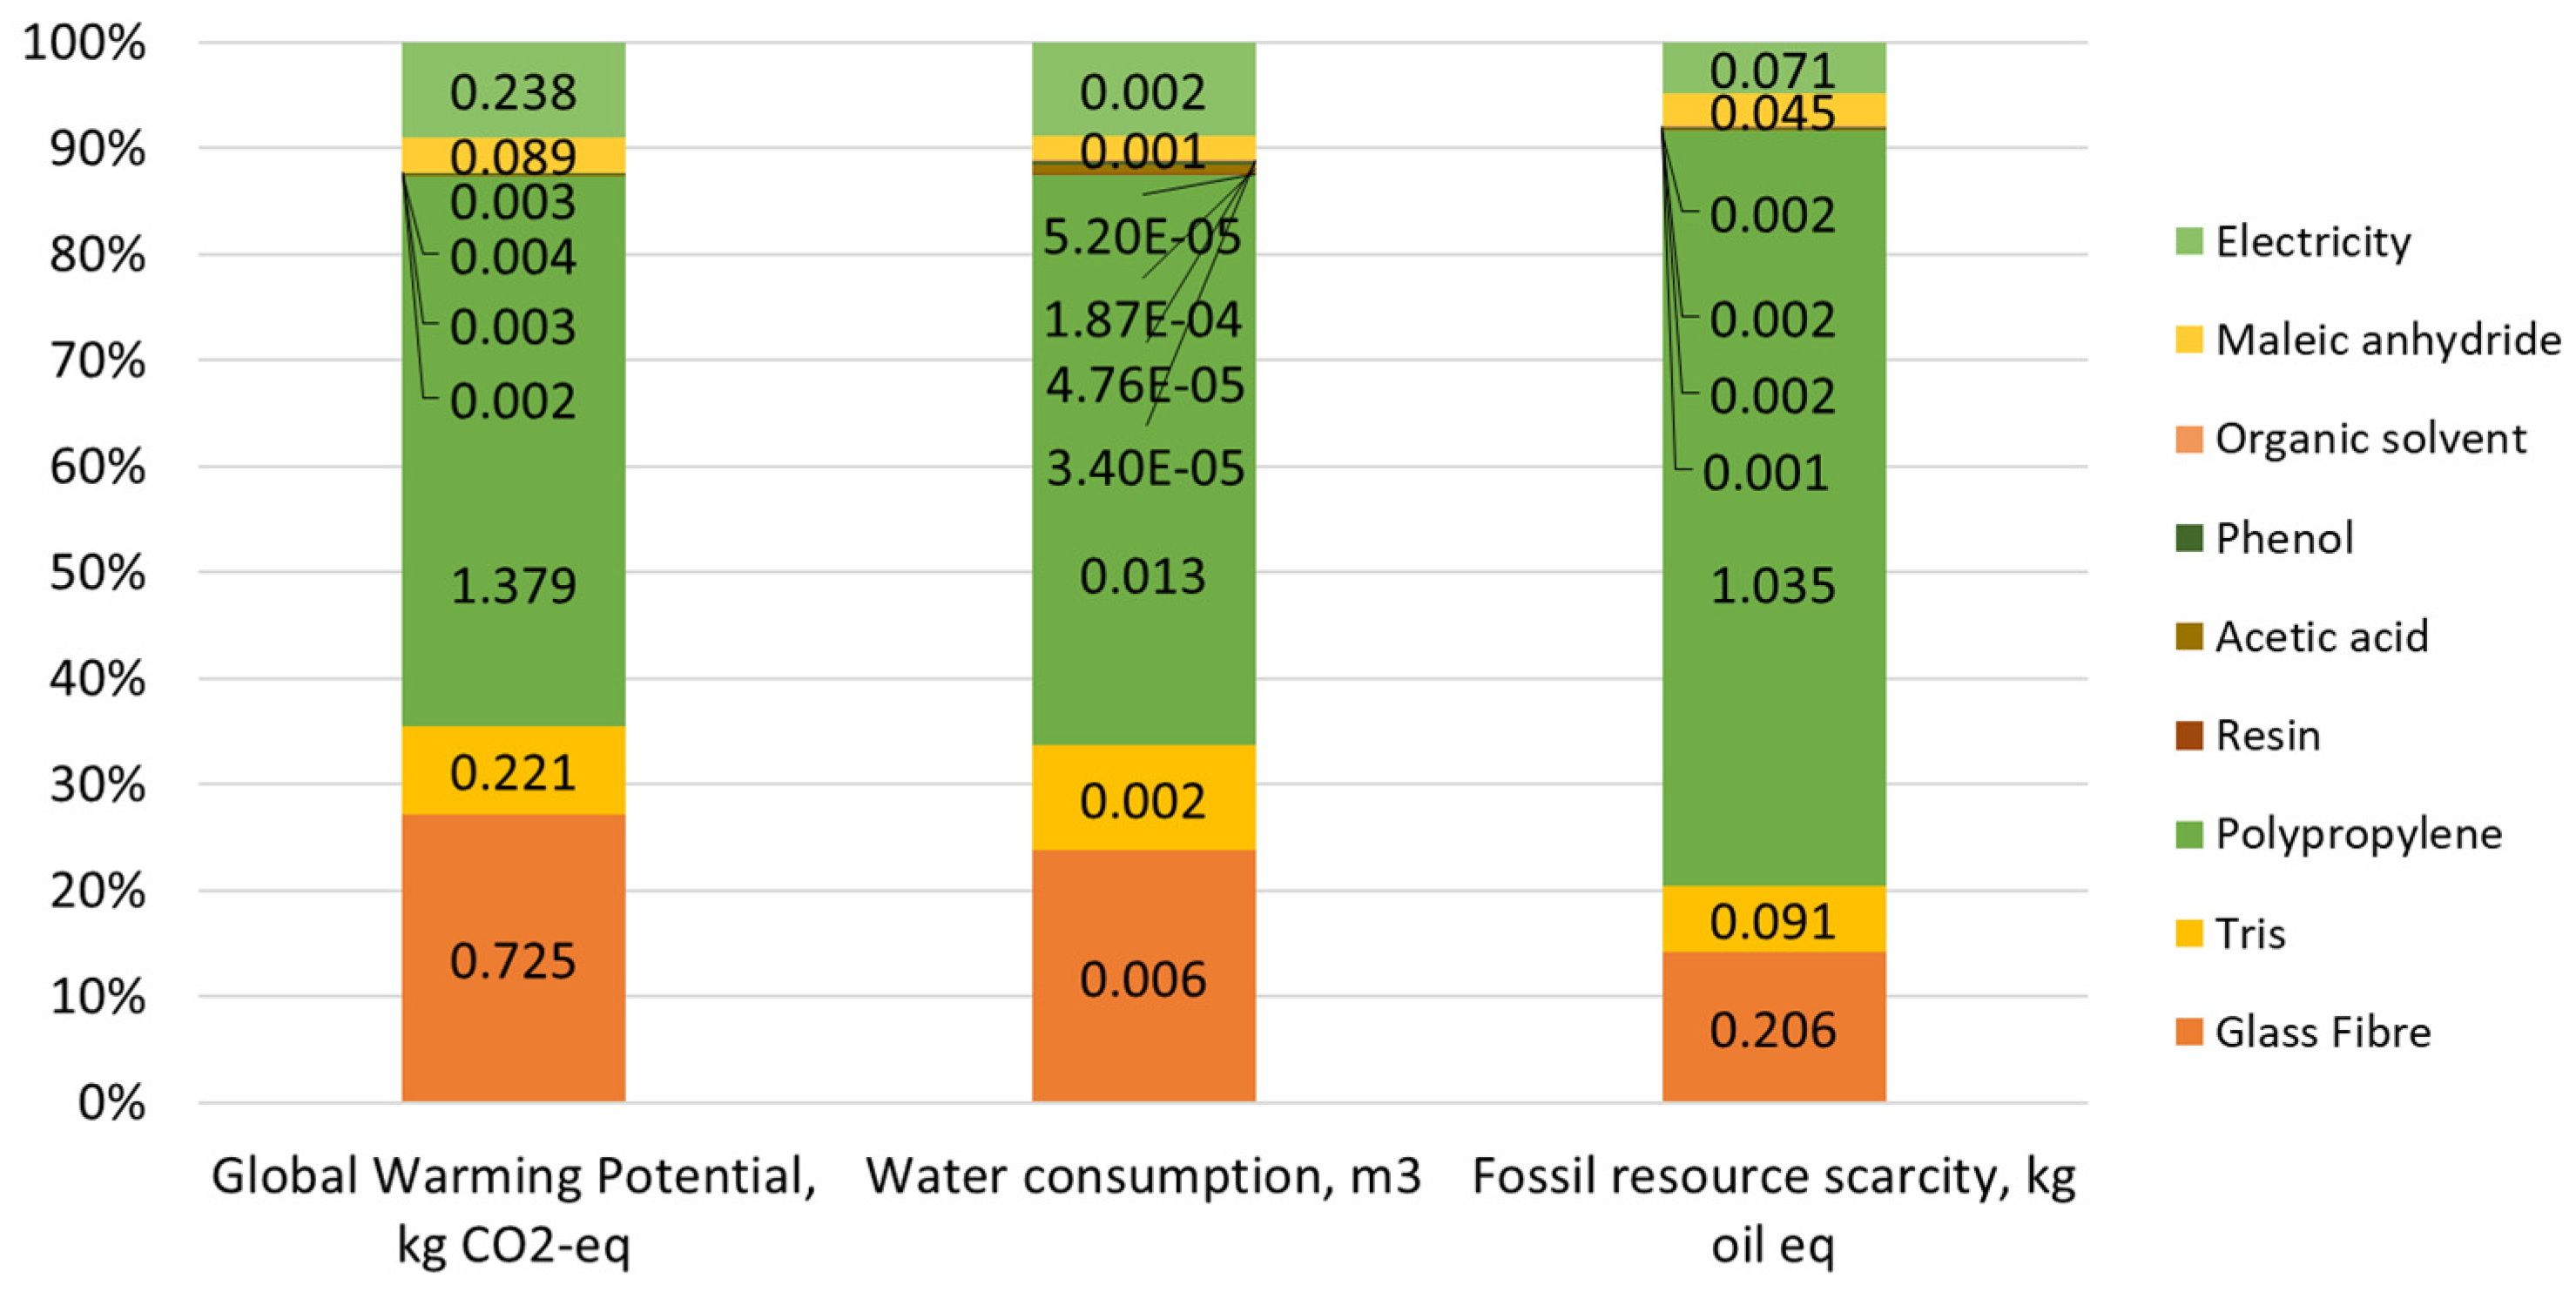The image size is (2576, 1292).
Task: Select the Fossil resource scarcity axis label
Action: pyautogui.click(x=1773, y=1209)
